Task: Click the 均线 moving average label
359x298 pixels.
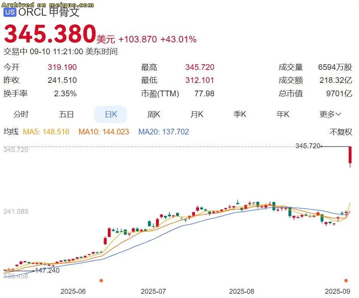Action: click(x=11, y=131)
